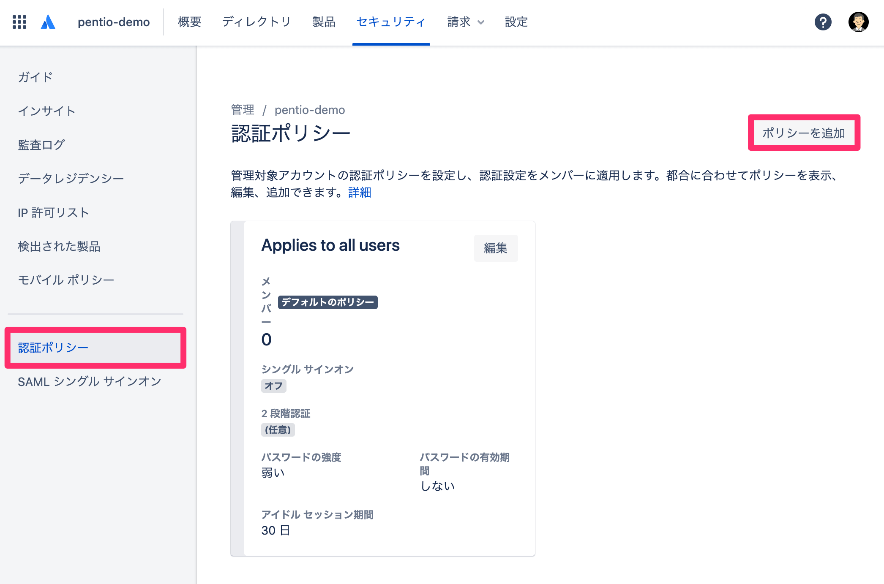Open the help question mark icon
This screenshot has width=884, height=584.
coord(823,22)
